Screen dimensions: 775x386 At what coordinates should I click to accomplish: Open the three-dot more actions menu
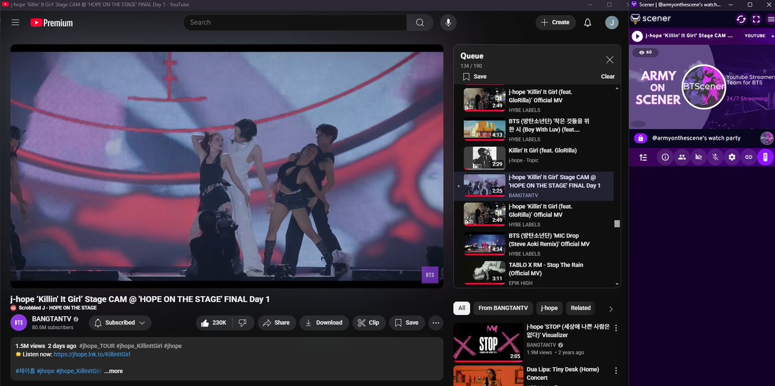pos(436,323)
